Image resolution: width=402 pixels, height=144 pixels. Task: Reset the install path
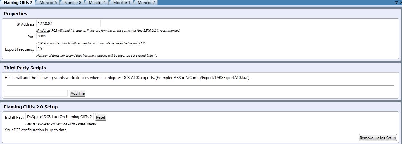pyautogui.click(x=101, y=117)
